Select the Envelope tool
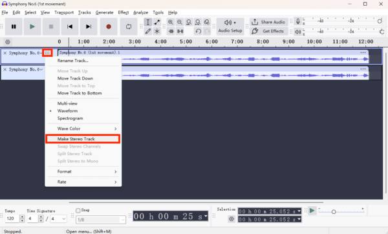The height and width of the screenshot is (234, 388). coord(157,22)
